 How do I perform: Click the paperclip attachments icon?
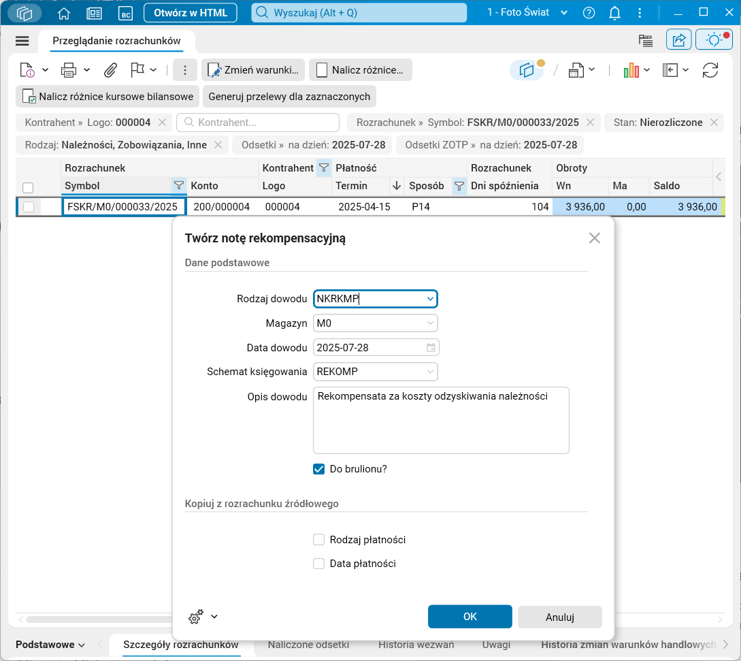pyautogui.click(x=110, y=70)
